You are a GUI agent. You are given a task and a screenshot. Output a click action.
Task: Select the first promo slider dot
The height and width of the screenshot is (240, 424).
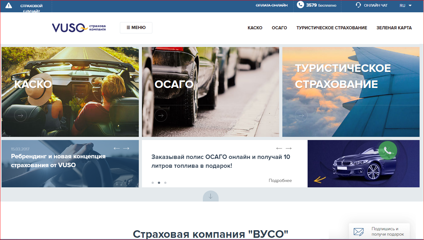153,183
